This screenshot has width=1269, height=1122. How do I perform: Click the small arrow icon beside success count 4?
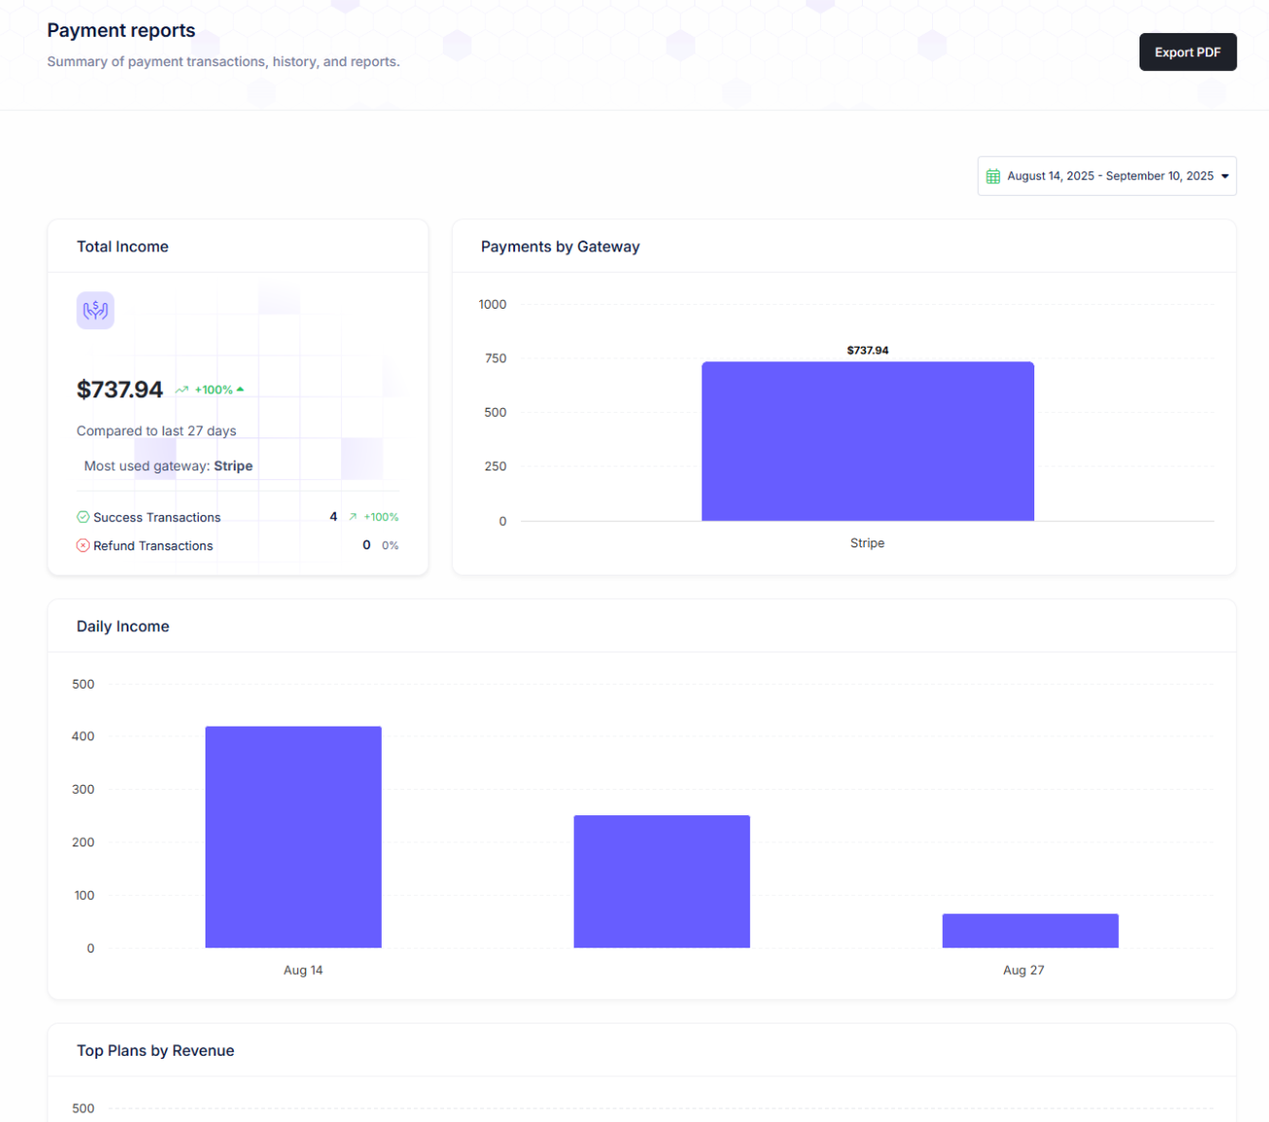click(x=353, y=517)
